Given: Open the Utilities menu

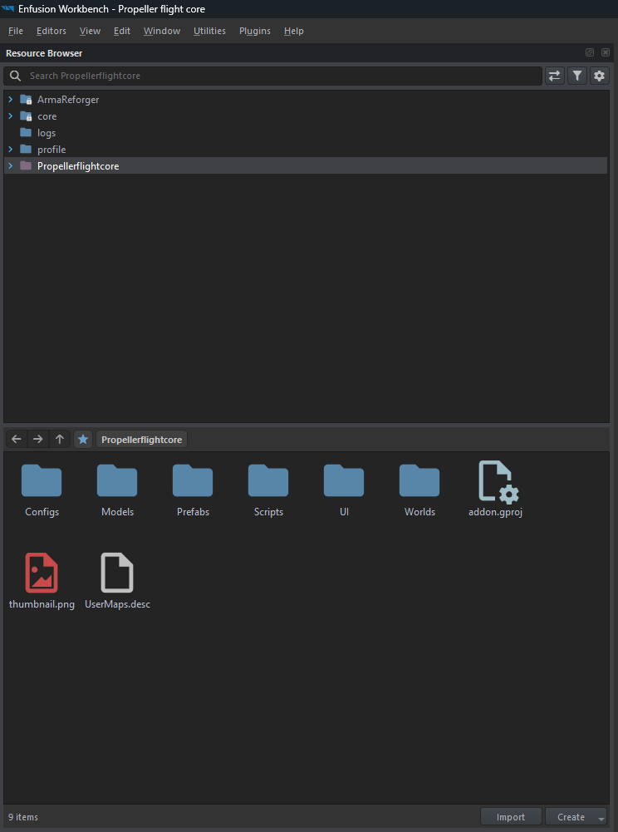Looking at the screenshot, I should (x=209, y=31).
